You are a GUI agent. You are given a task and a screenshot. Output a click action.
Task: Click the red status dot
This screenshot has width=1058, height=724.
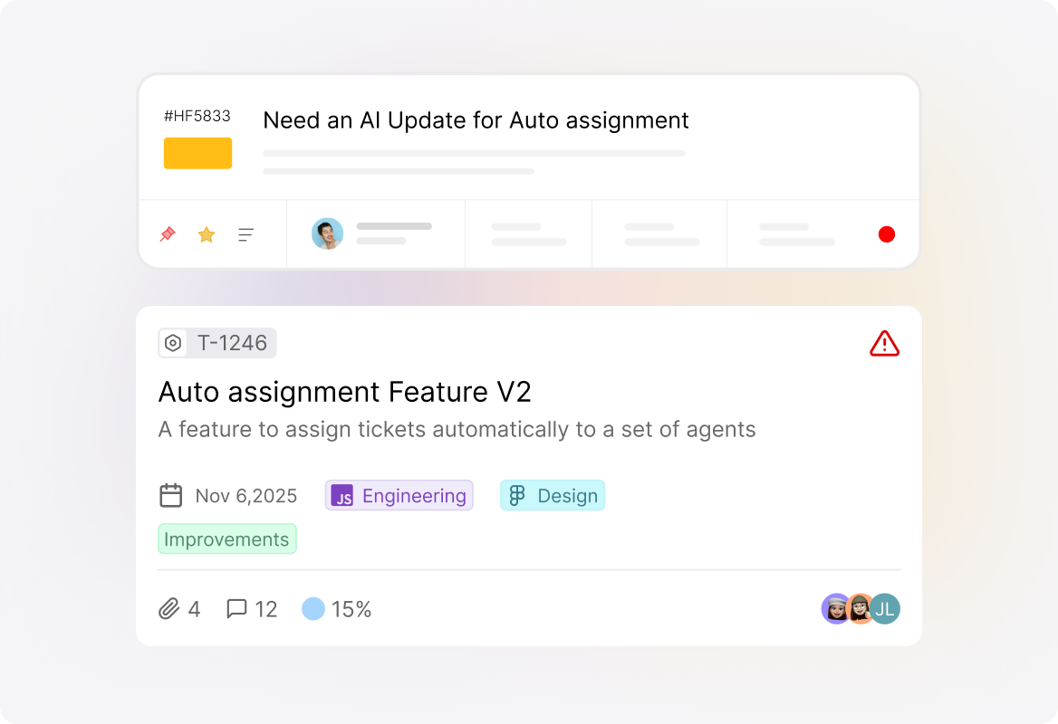click(887, 233)
